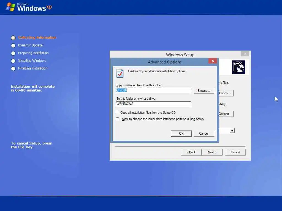This screenshot has width=282, height=211.
Task: Check the choose install drive letter and partition option
Action: (117, 119)
